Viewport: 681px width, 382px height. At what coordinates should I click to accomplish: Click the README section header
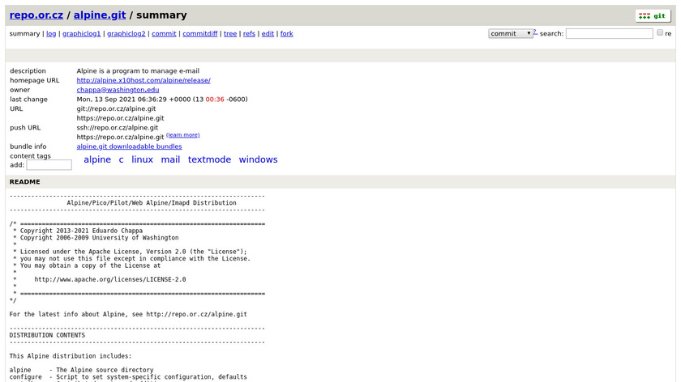pyautogui.click(x=340, y=181)
